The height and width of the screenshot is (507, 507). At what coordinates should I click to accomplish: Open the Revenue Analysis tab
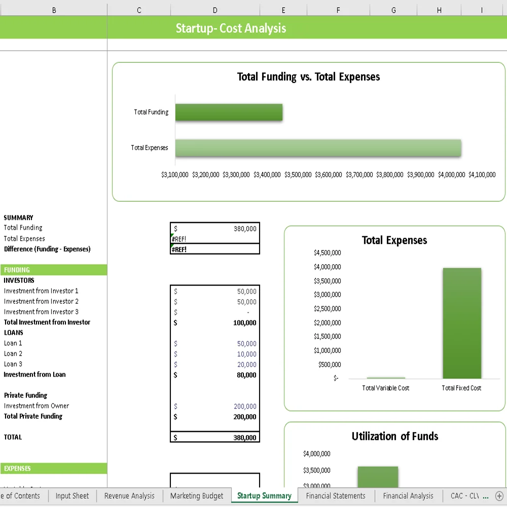point(129,496)
